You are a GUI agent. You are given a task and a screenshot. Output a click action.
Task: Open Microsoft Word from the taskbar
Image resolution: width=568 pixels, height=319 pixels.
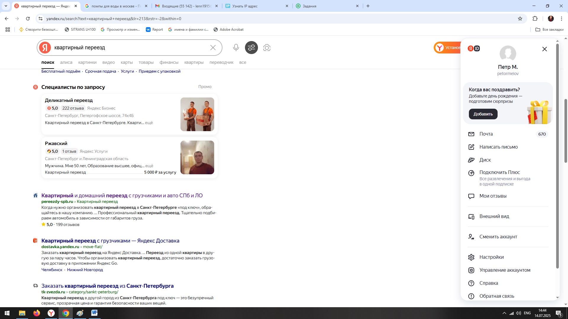pos(94,313)
